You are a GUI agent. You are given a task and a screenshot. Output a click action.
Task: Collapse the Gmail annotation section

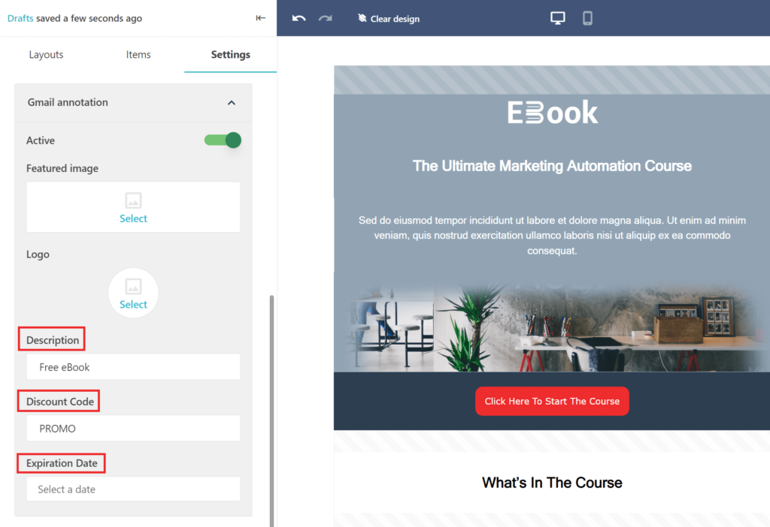tap(232, 103)
